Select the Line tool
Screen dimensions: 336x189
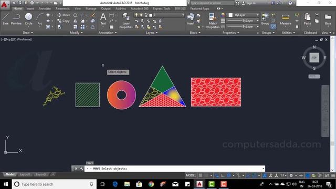(6, 19)
